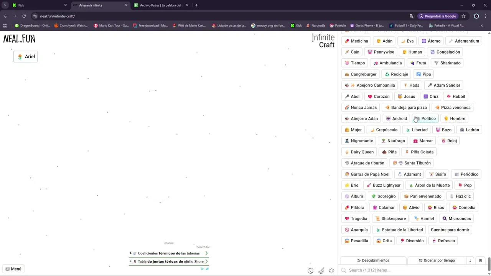Select the Ariel element on the canvas
Viewport: 491px width, 276px height.
[x=26, y=56]
